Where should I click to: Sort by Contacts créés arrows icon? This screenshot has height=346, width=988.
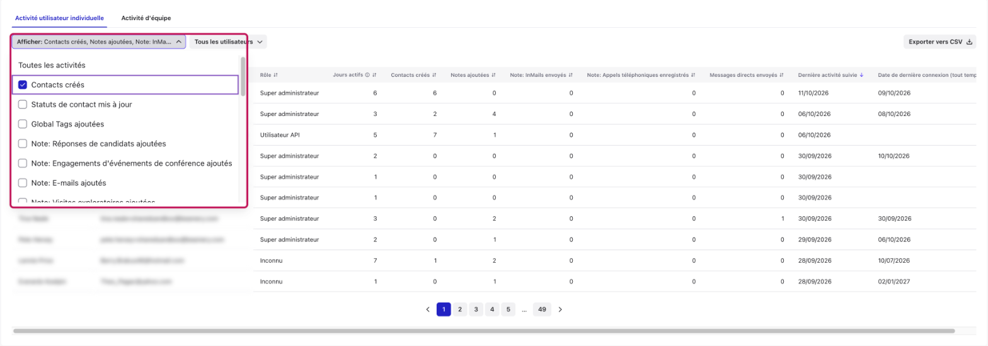click(x=435, y=75)
